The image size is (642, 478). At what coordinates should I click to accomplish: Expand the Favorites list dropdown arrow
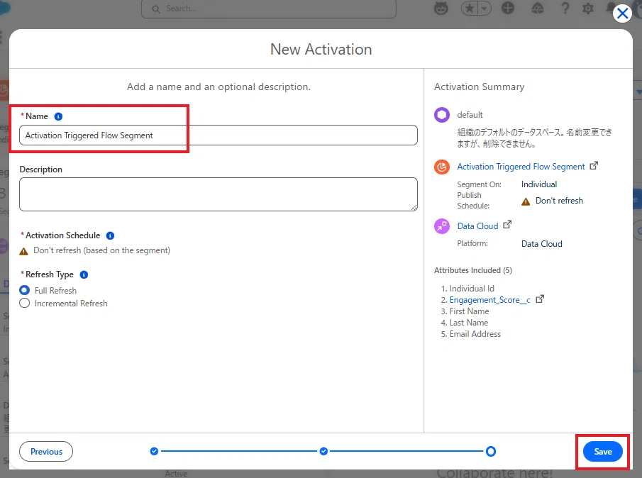(485, 9)
